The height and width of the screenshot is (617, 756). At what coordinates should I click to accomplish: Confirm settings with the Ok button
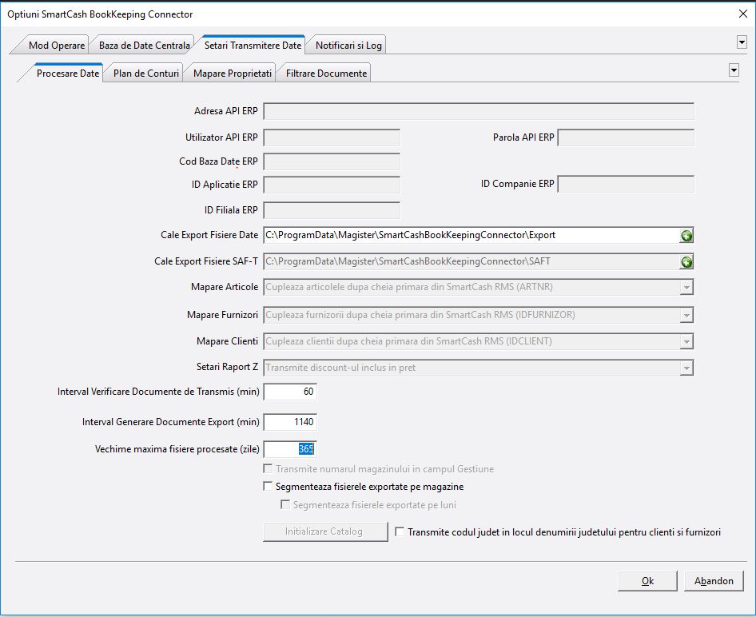point(647,581)
